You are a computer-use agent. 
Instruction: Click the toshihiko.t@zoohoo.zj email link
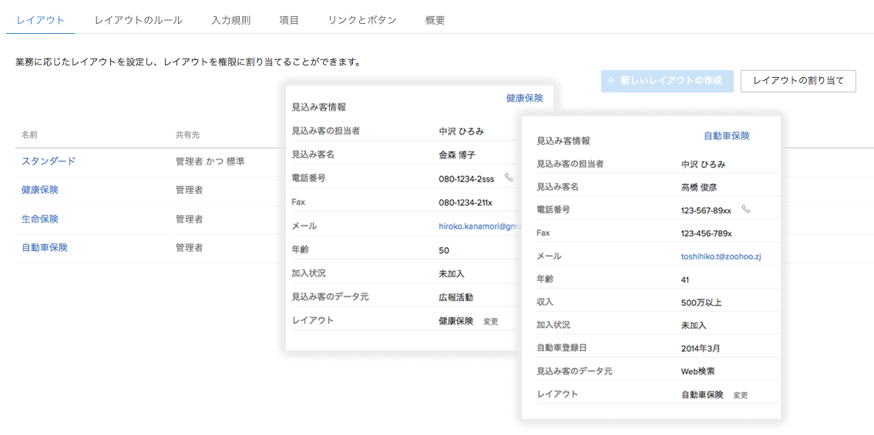[x=721, y=256]
